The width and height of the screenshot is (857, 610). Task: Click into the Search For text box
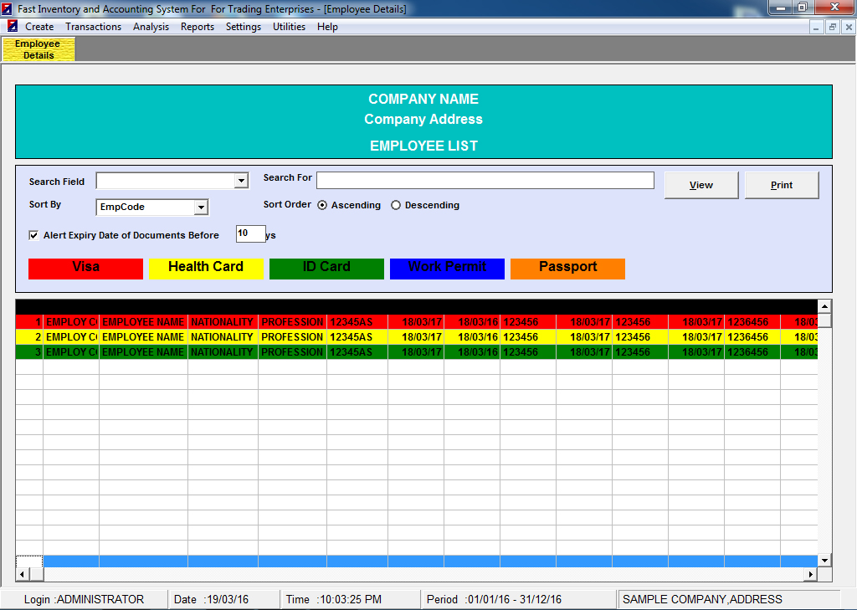point(485,181)
